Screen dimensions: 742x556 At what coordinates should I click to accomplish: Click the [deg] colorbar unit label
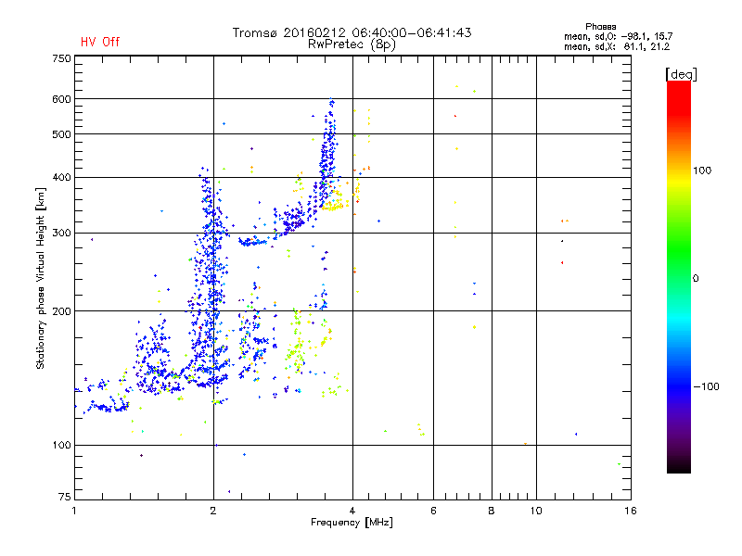pos(681,74)
